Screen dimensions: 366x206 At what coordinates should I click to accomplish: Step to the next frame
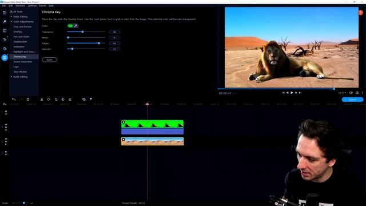point(296,93)
